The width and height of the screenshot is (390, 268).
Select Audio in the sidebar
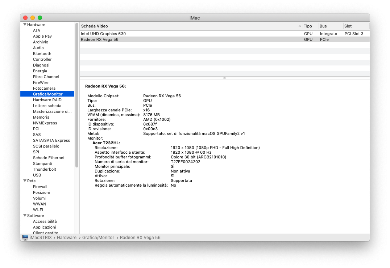click(38, 48)
